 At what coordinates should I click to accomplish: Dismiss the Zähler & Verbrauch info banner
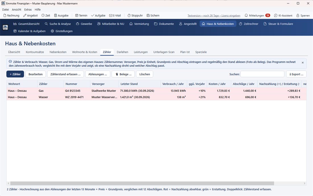(303, 63)
